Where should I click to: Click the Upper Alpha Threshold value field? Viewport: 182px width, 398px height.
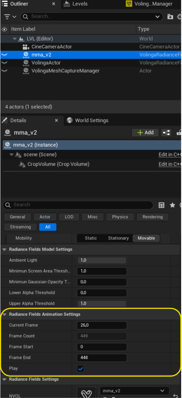102,303
